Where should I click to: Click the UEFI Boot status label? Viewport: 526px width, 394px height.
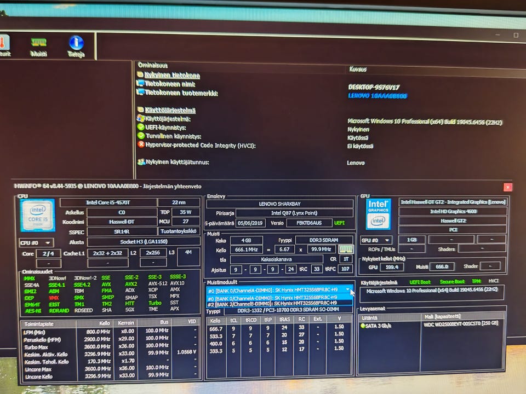pyautogui.click(x=420, y=282)
